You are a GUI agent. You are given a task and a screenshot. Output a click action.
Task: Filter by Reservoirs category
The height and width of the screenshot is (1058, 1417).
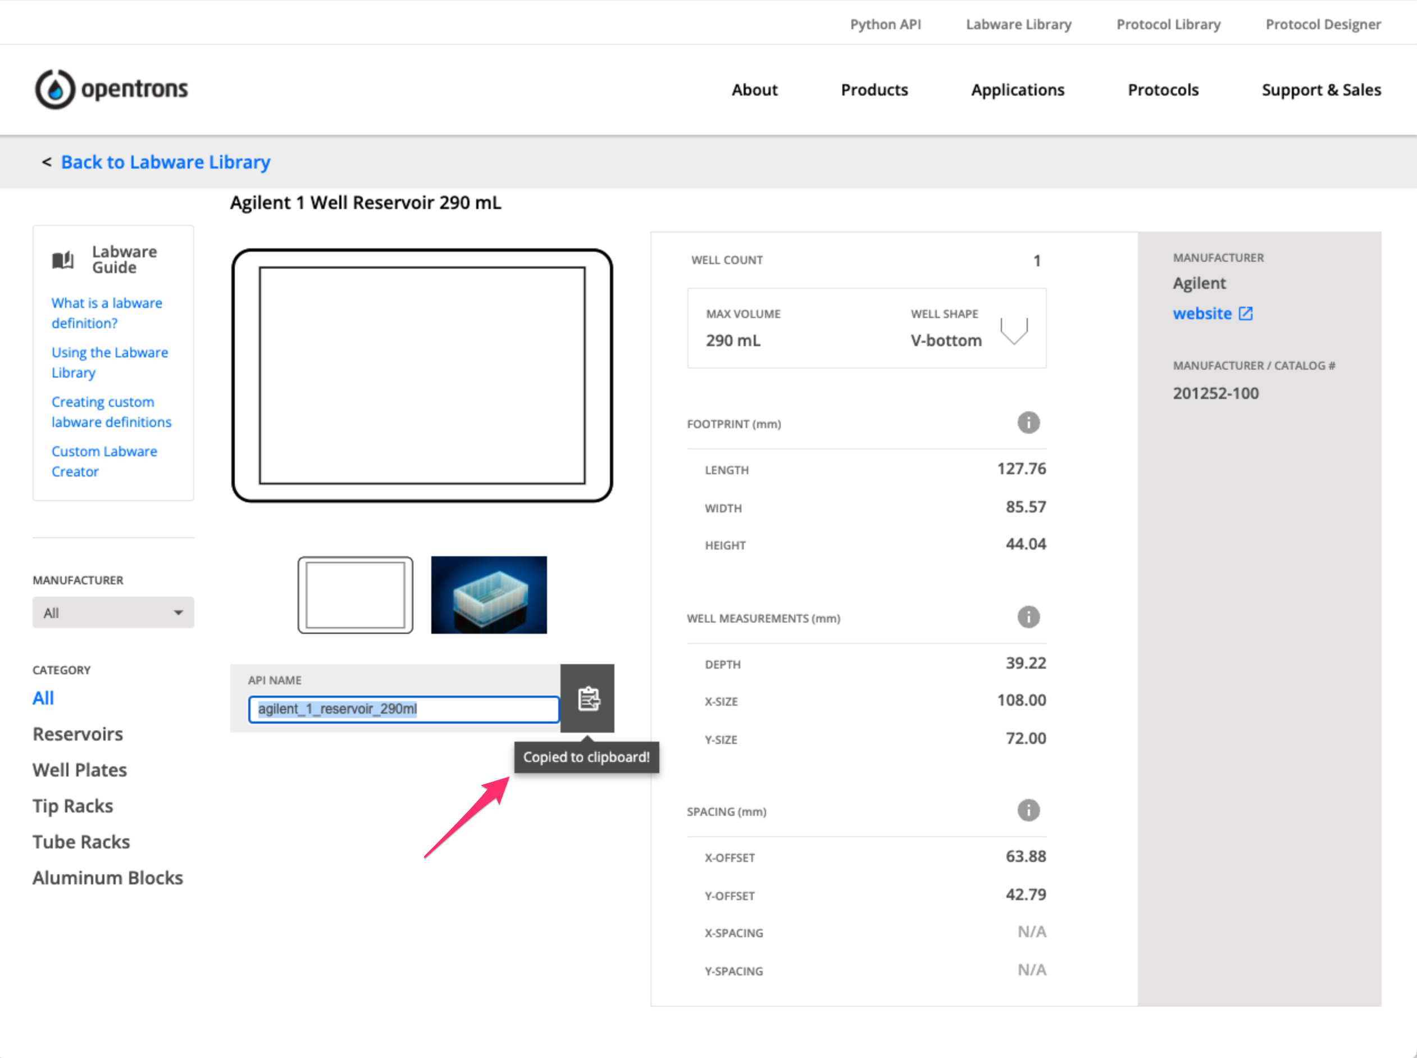point(78,734)
